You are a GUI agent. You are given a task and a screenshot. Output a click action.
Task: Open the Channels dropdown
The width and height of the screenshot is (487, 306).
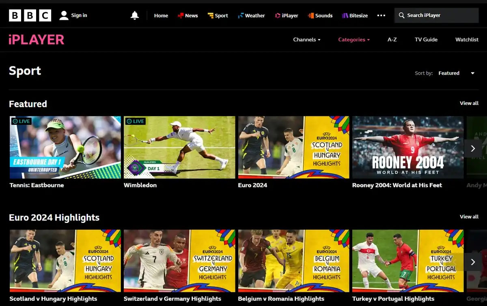point(307,39)
